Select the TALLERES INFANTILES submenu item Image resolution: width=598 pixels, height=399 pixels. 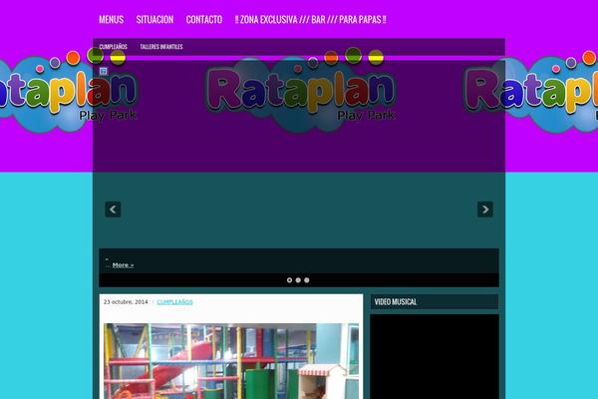161,47
